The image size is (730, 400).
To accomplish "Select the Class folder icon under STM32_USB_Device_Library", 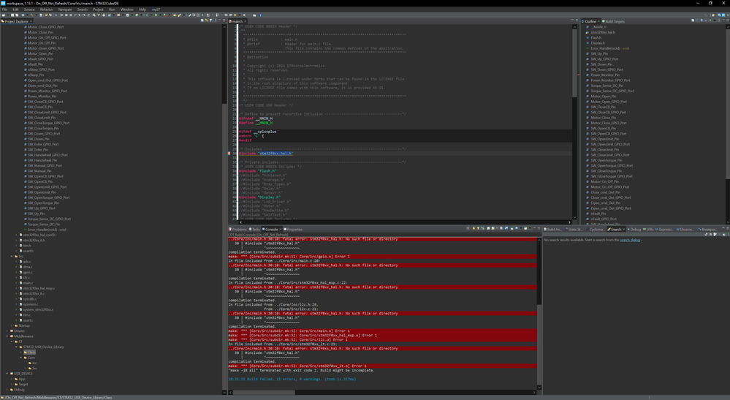I will pos(26,352).
